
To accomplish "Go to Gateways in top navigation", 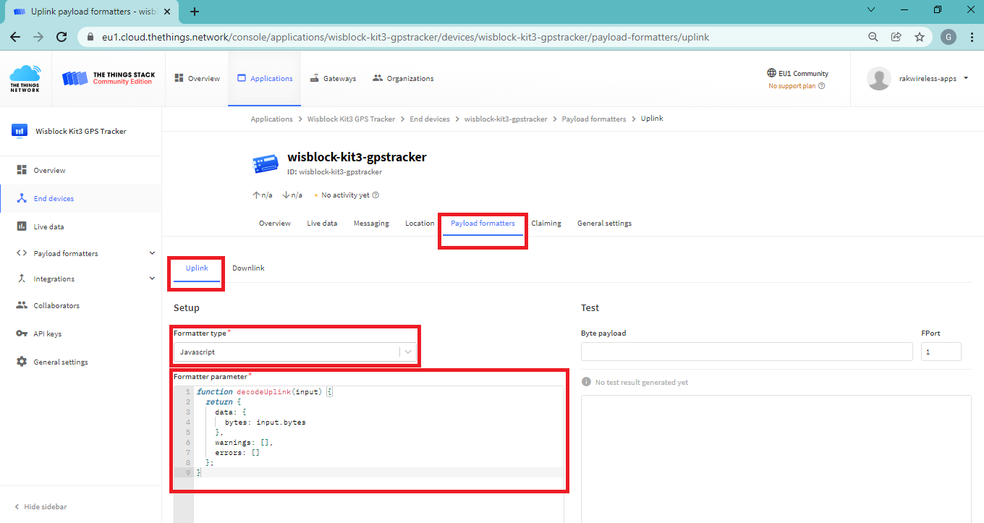I will [333, 79].
